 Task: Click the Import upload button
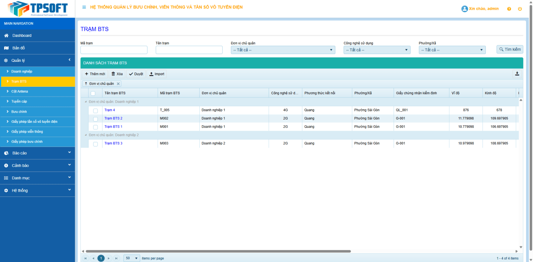[x=157, y=74]
